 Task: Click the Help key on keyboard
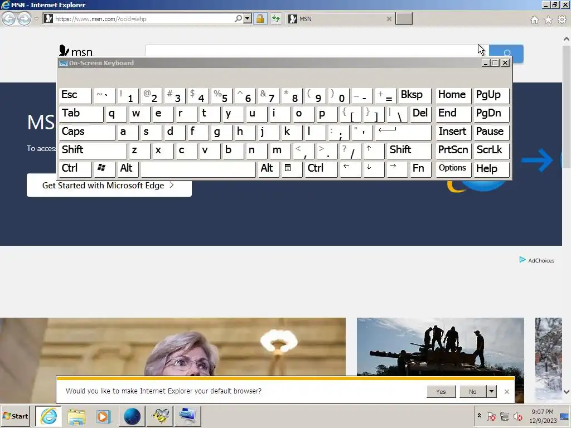(x=491, y=169)
